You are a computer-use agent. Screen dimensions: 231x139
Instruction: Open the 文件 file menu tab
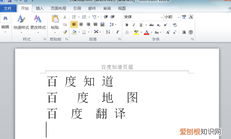point(8,8)
